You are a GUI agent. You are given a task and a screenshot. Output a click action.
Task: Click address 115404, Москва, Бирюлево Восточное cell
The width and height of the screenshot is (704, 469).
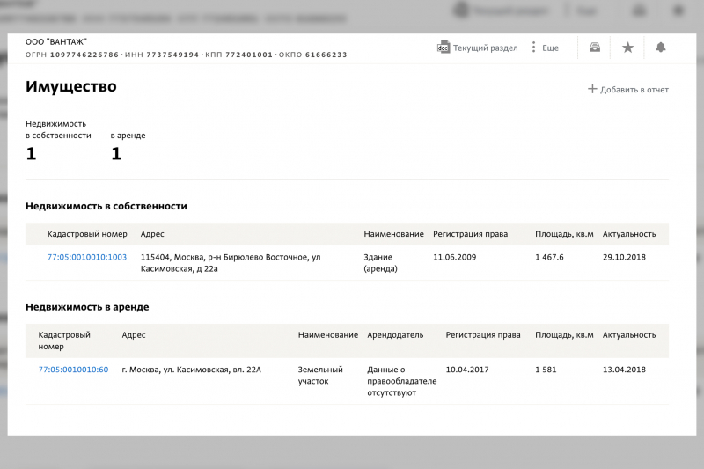(231, 263)
